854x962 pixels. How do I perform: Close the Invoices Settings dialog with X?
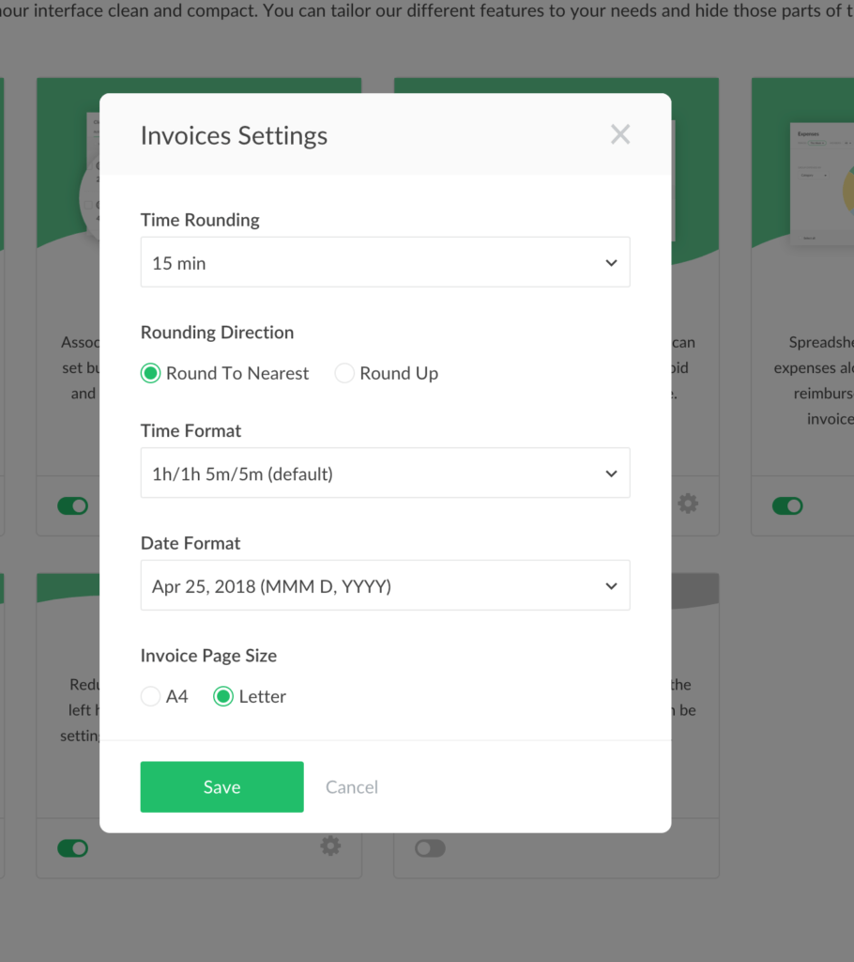click(x=619, y=134)
